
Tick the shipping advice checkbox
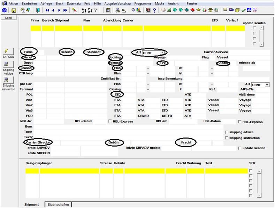pyautogui.click(x=227, y=132)
